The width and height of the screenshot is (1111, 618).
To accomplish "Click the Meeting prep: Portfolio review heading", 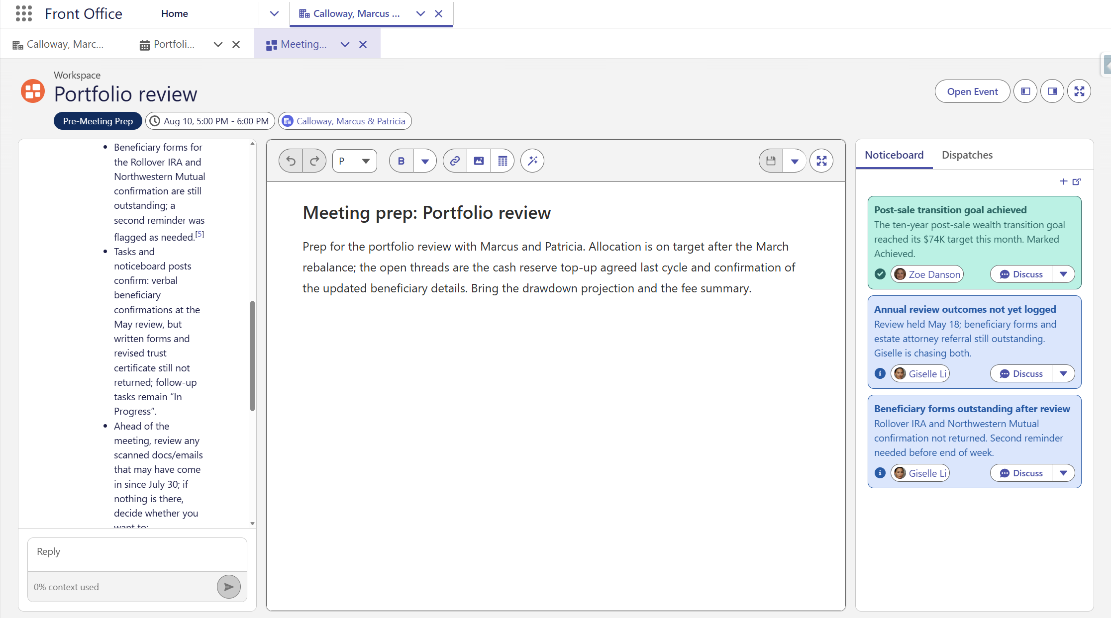I will [426, 213].
